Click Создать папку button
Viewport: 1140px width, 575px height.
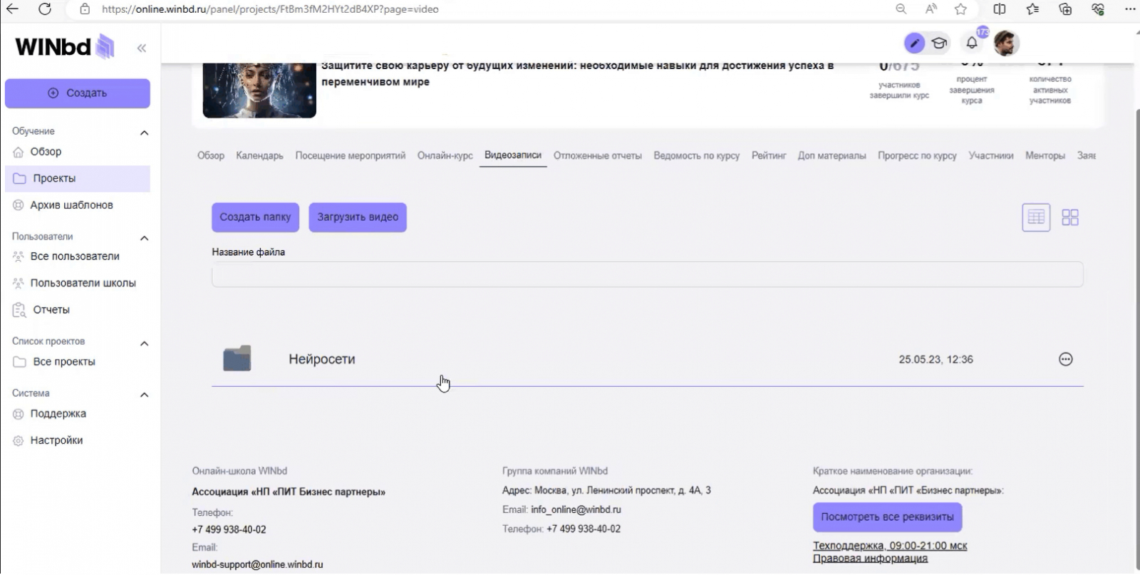tap(255, 217)
